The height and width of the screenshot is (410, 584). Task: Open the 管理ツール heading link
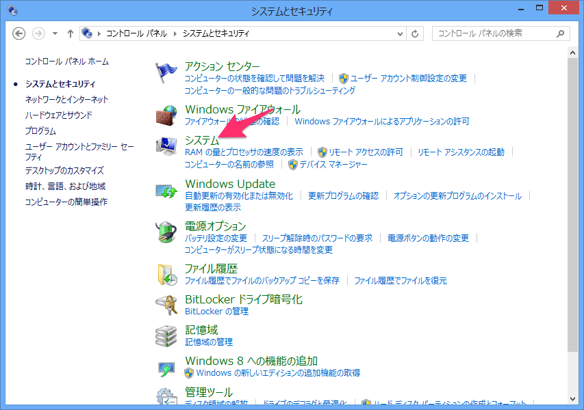[x=209, y=392]
